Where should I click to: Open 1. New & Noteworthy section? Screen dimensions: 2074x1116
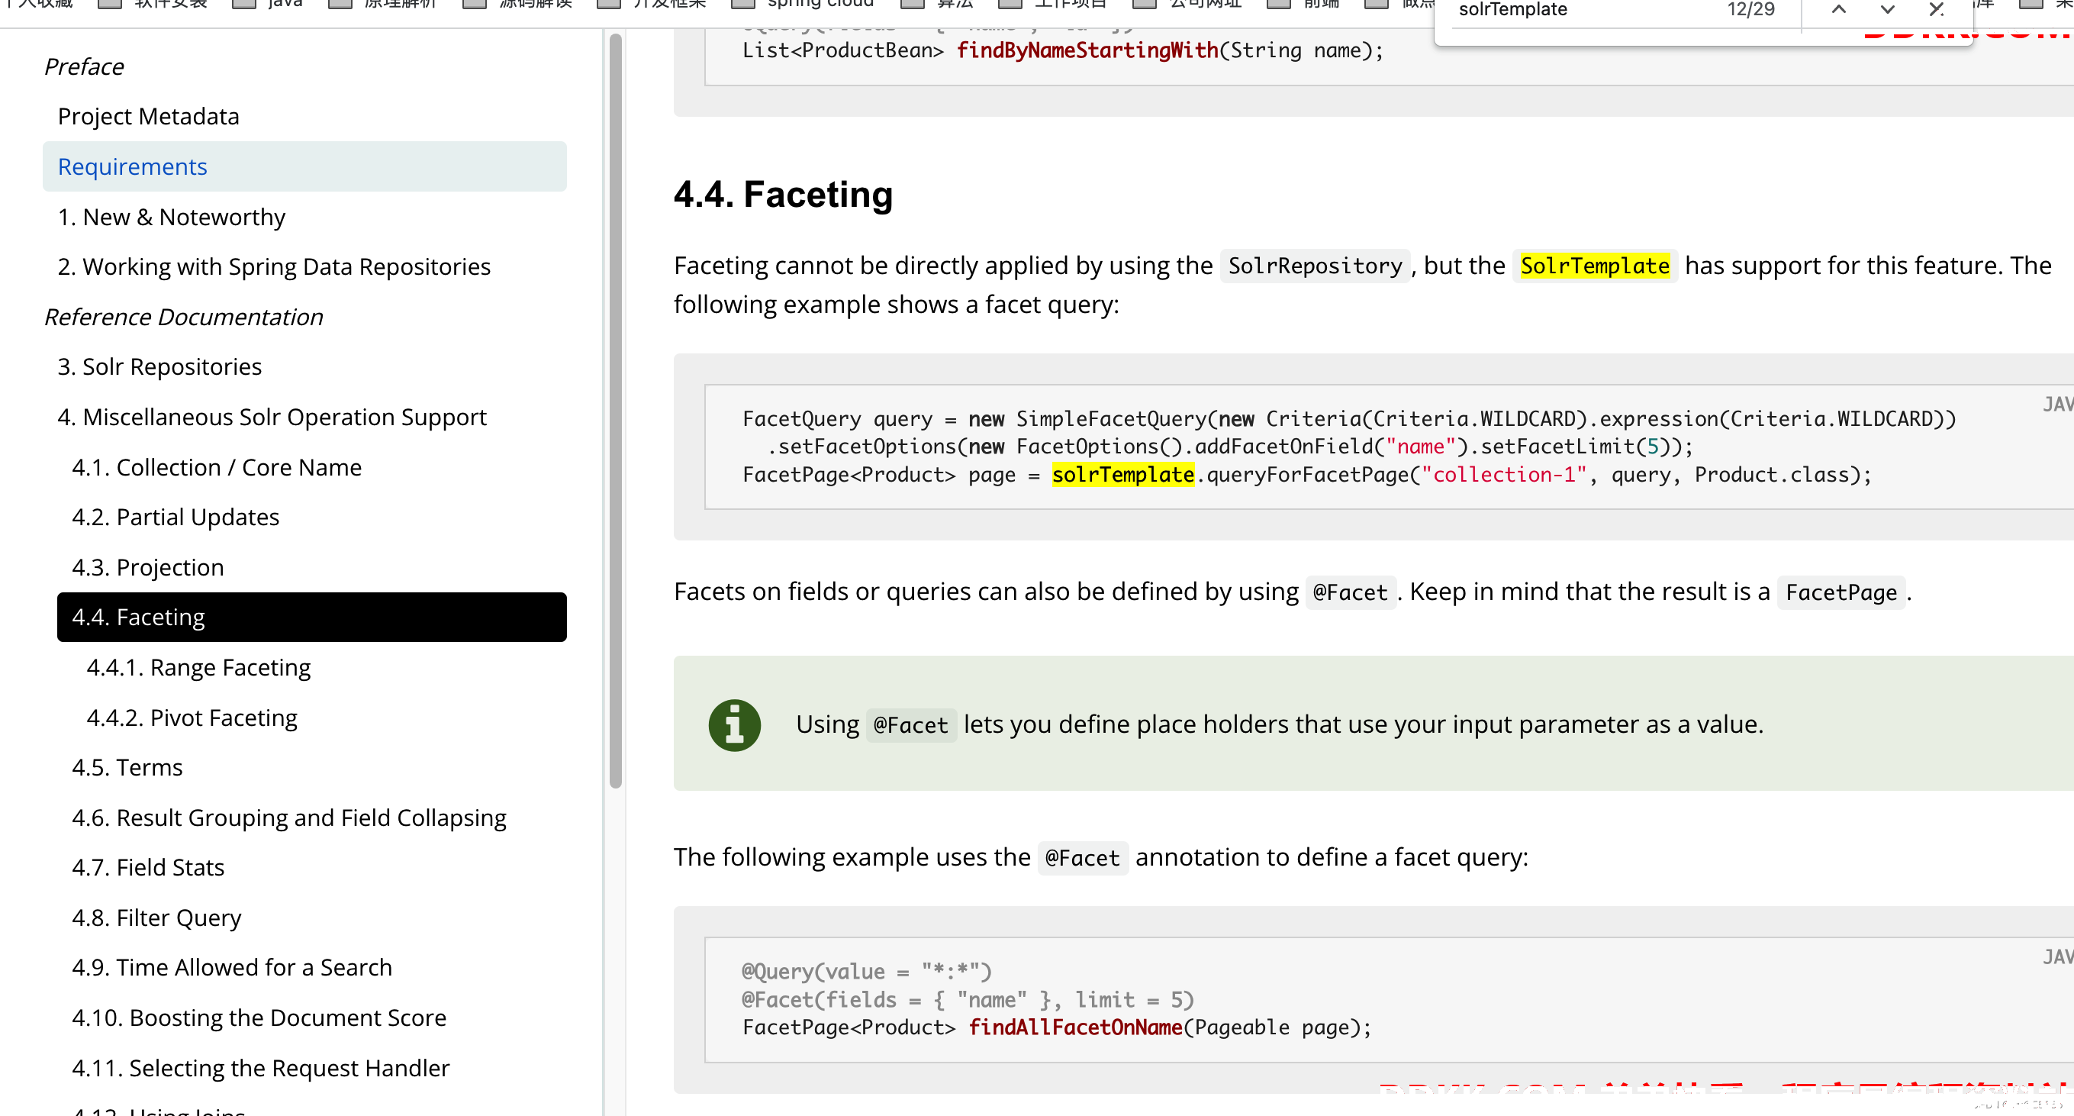(172, 218)
